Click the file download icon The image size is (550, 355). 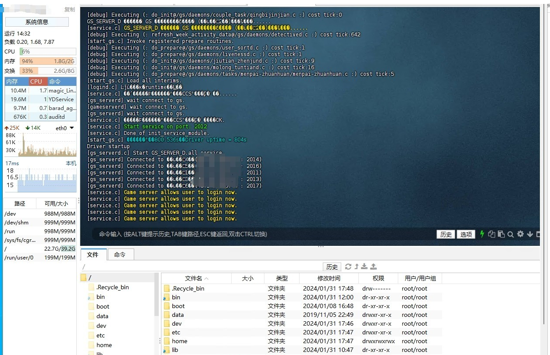click(x=364, y=266)
